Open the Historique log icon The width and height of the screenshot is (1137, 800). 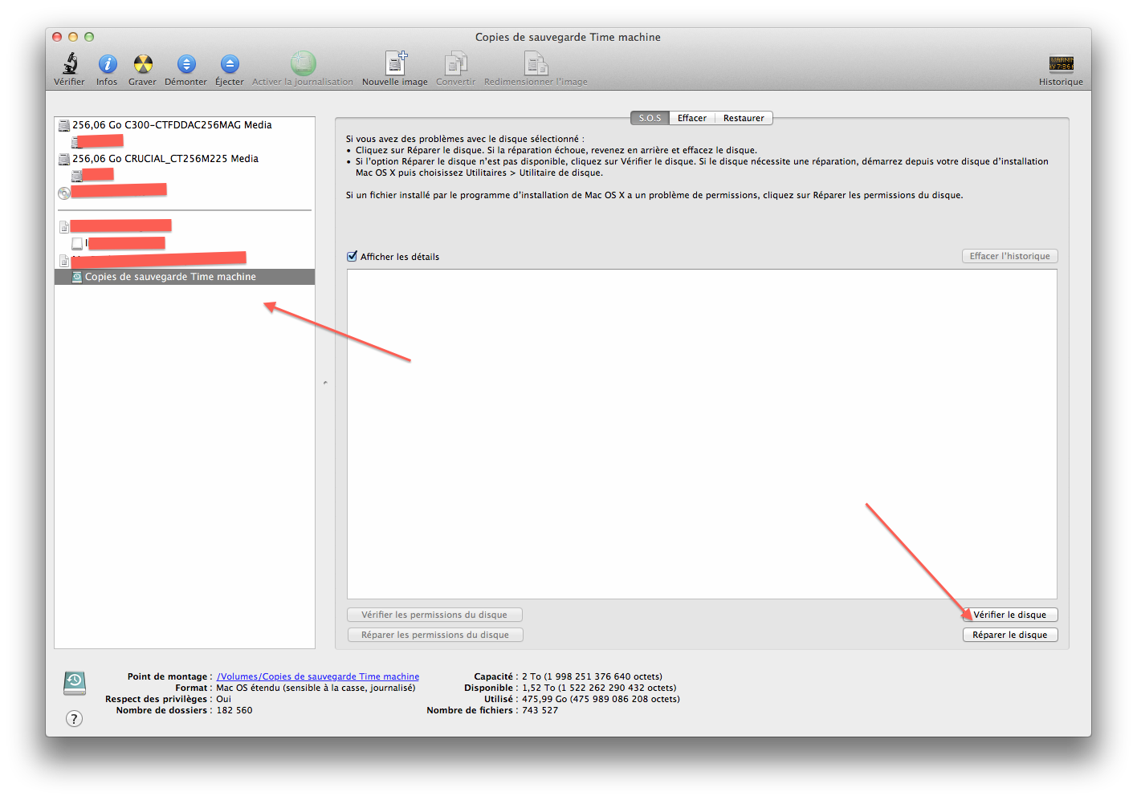click(1061, 64)
